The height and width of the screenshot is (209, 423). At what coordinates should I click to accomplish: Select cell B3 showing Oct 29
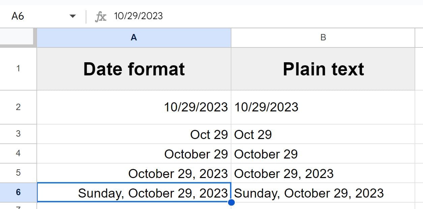coord(323,134)
